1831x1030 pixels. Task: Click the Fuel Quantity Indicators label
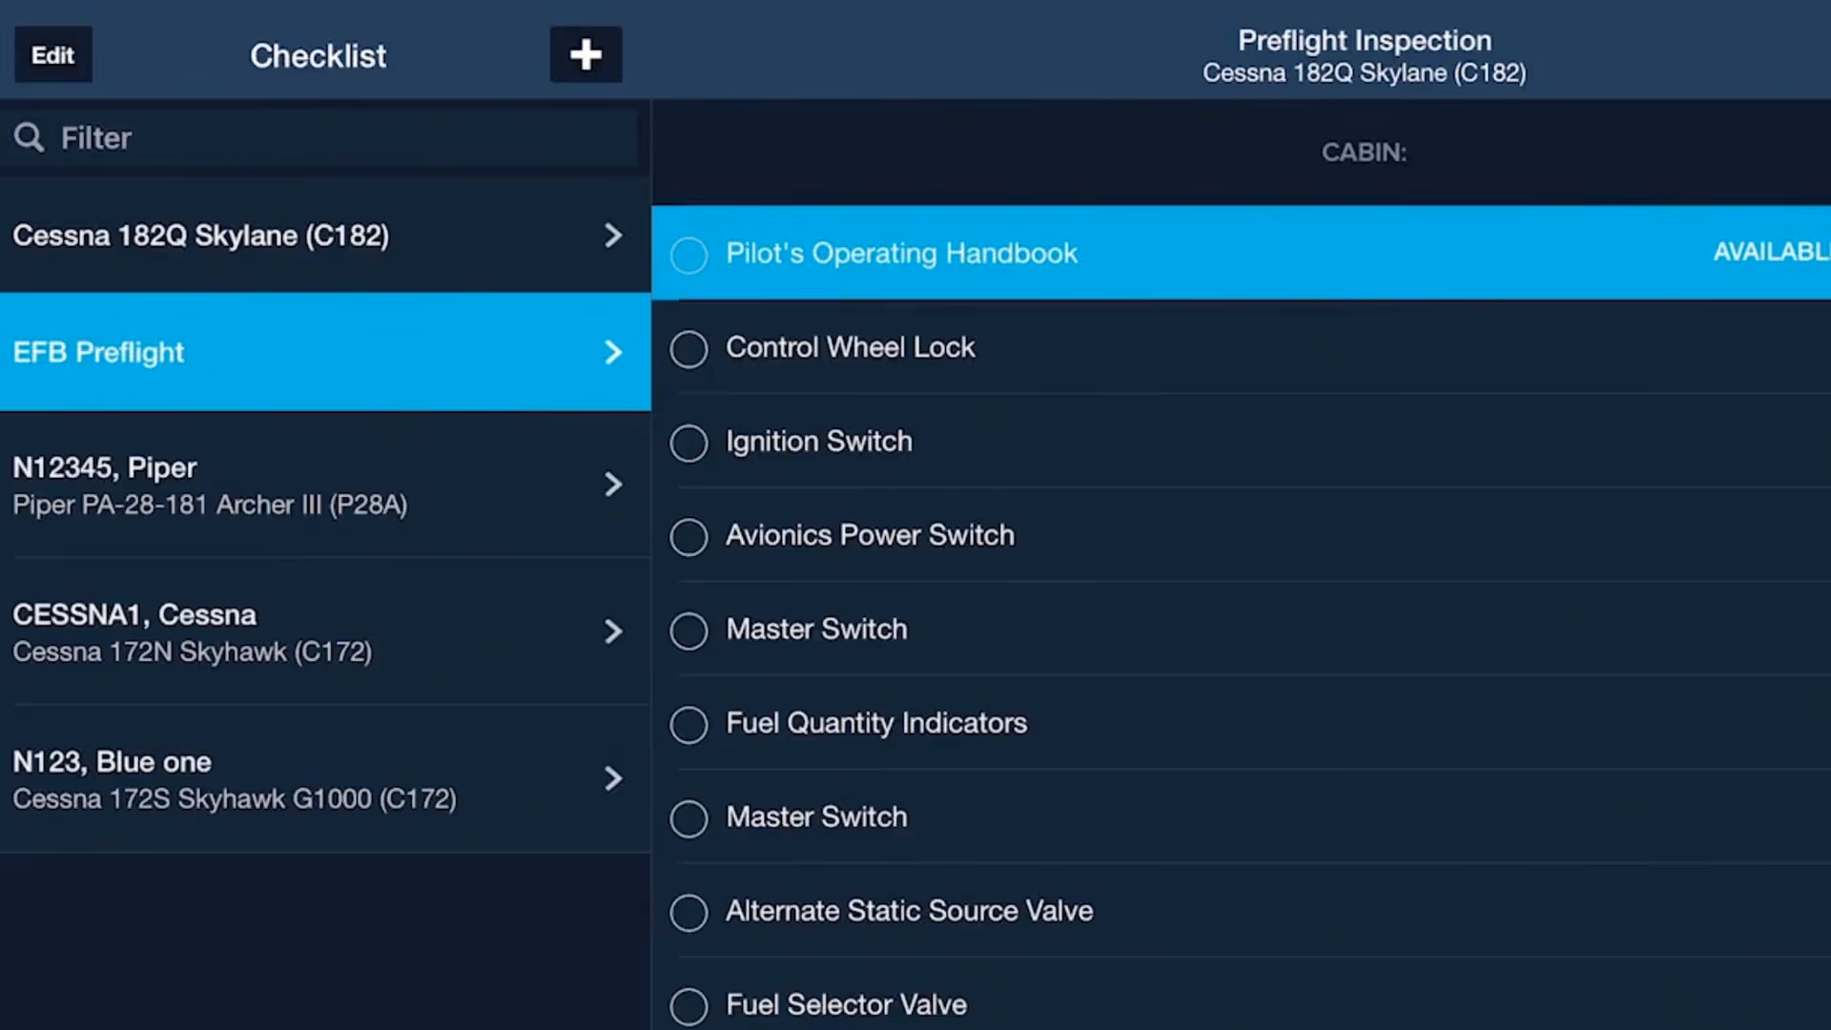click(x=876, y=723)
